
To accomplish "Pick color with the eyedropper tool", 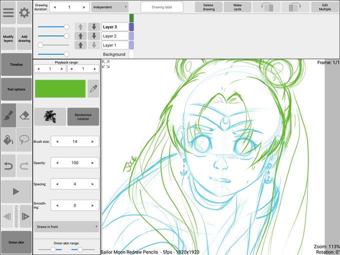I will pyautogui.click(x=93, y=88).
